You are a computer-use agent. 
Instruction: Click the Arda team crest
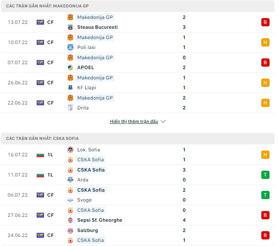(x=70, y=180)
